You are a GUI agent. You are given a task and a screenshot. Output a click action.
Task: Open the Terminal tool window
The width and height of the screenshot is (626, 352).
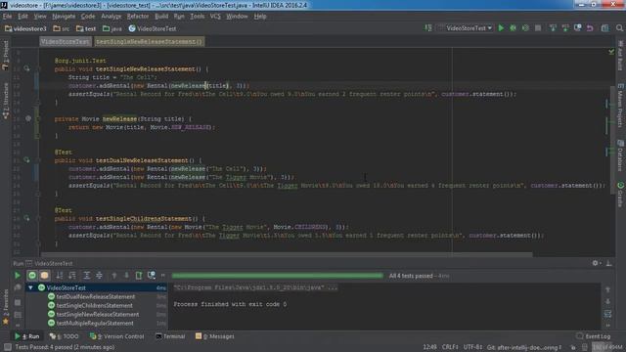[x=170, y=336]
